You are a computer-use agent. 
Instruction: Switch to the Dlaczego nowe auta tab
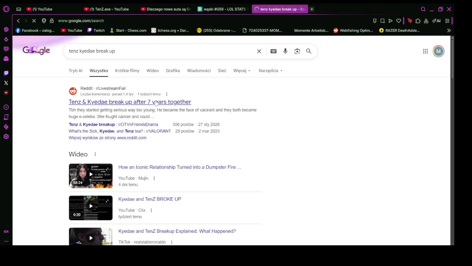(166, 9)
